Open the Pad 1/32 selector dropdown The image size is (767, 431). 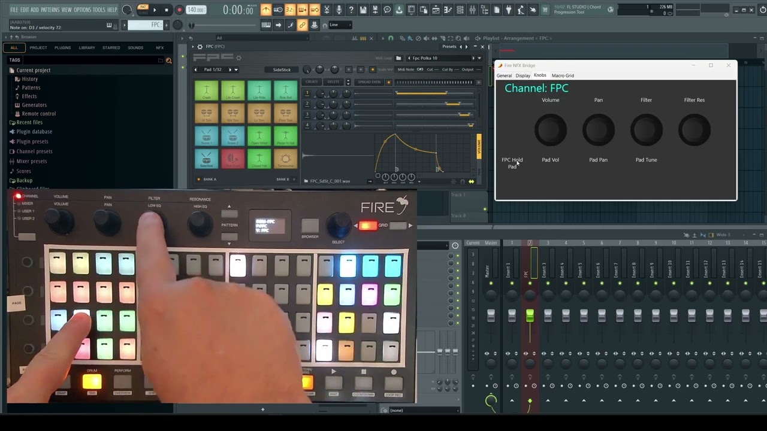pyautogui.click(x=236, y=69)
